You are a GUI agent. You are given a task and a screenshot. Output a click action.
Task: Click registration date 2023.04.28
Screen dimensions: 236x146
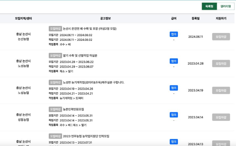click(195, 64)
